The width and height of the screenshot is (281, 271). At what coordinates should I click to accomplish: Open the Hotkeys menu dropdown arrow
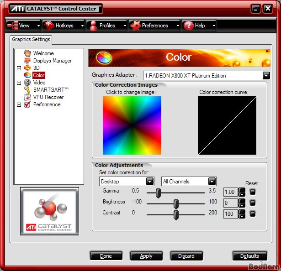coord(82,26)
